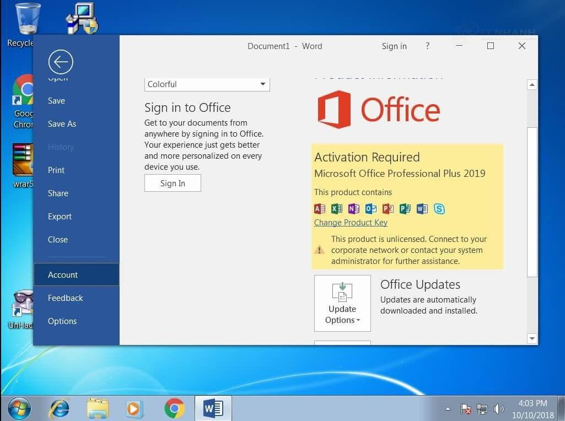
Task: Show hidden system tray icons
Action: pyautogui.click(x=448, y=409)
